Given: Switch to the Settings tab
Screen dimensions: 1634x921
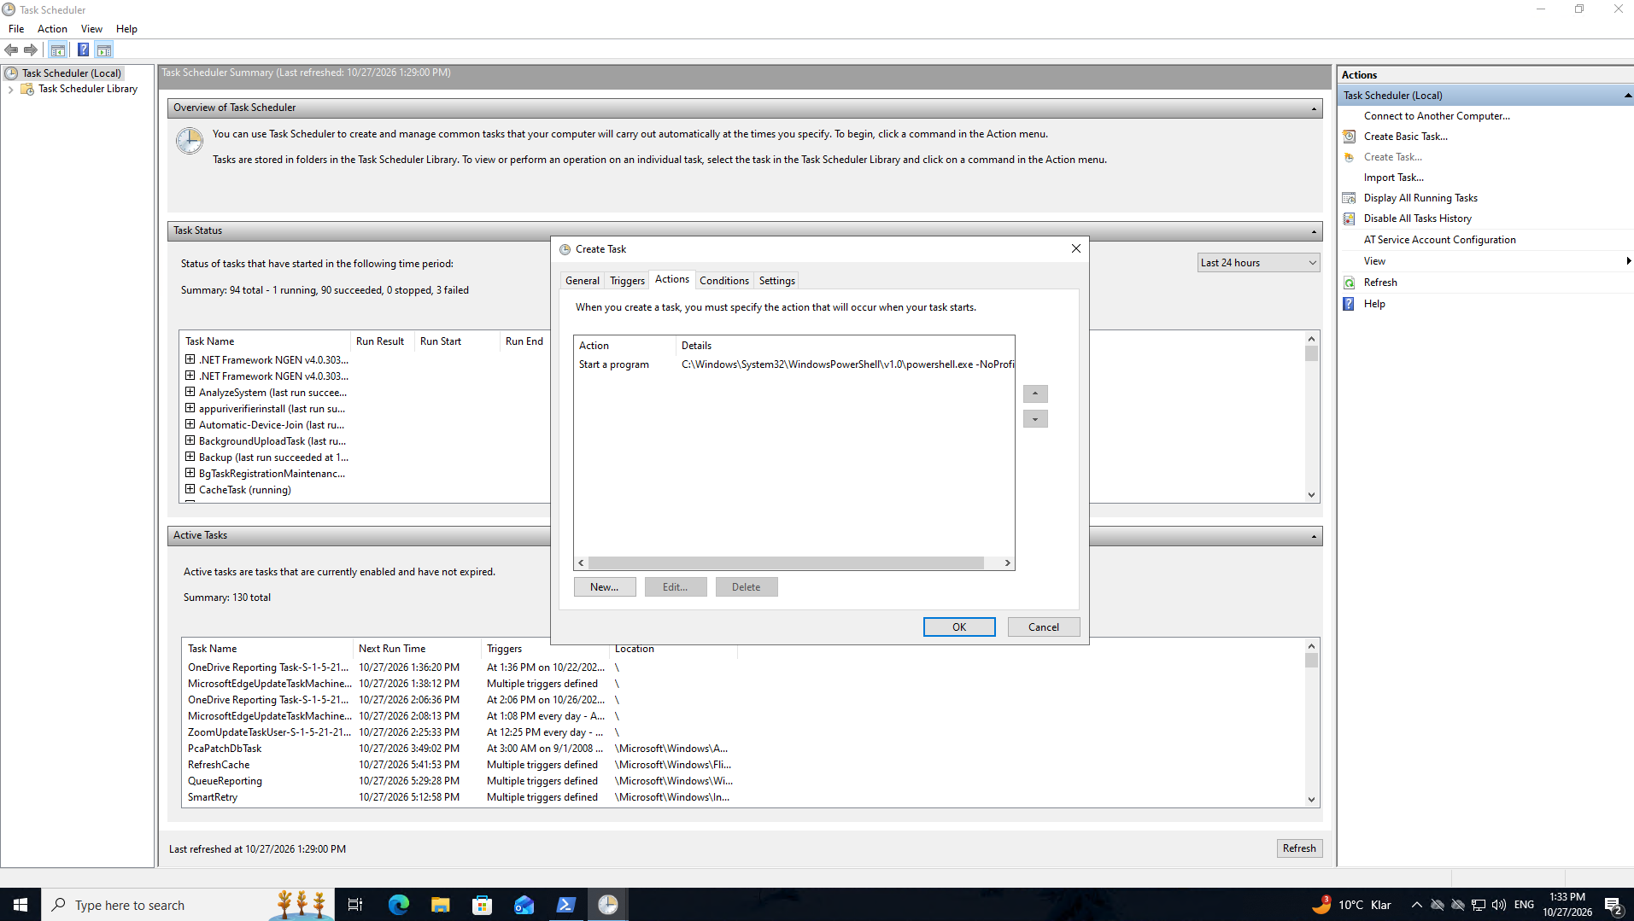Looking at the screenshot, I should click(x=776, y=281).
